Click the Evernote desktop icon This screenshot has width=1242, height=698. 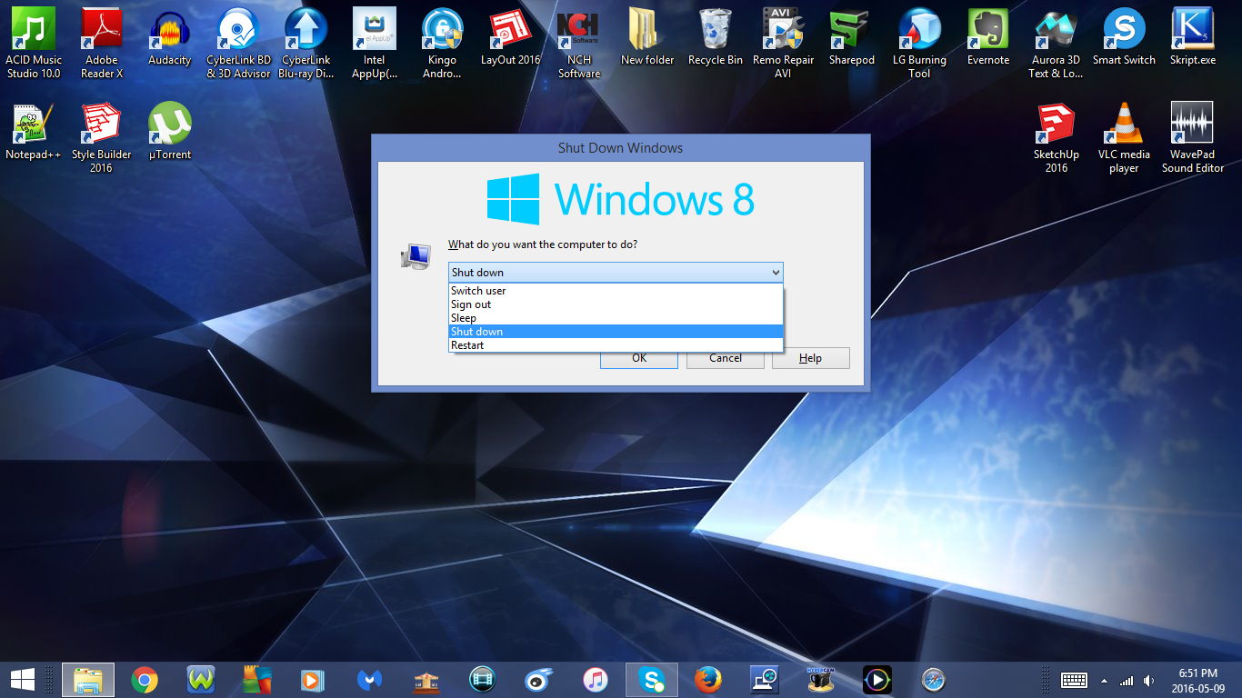988,36
